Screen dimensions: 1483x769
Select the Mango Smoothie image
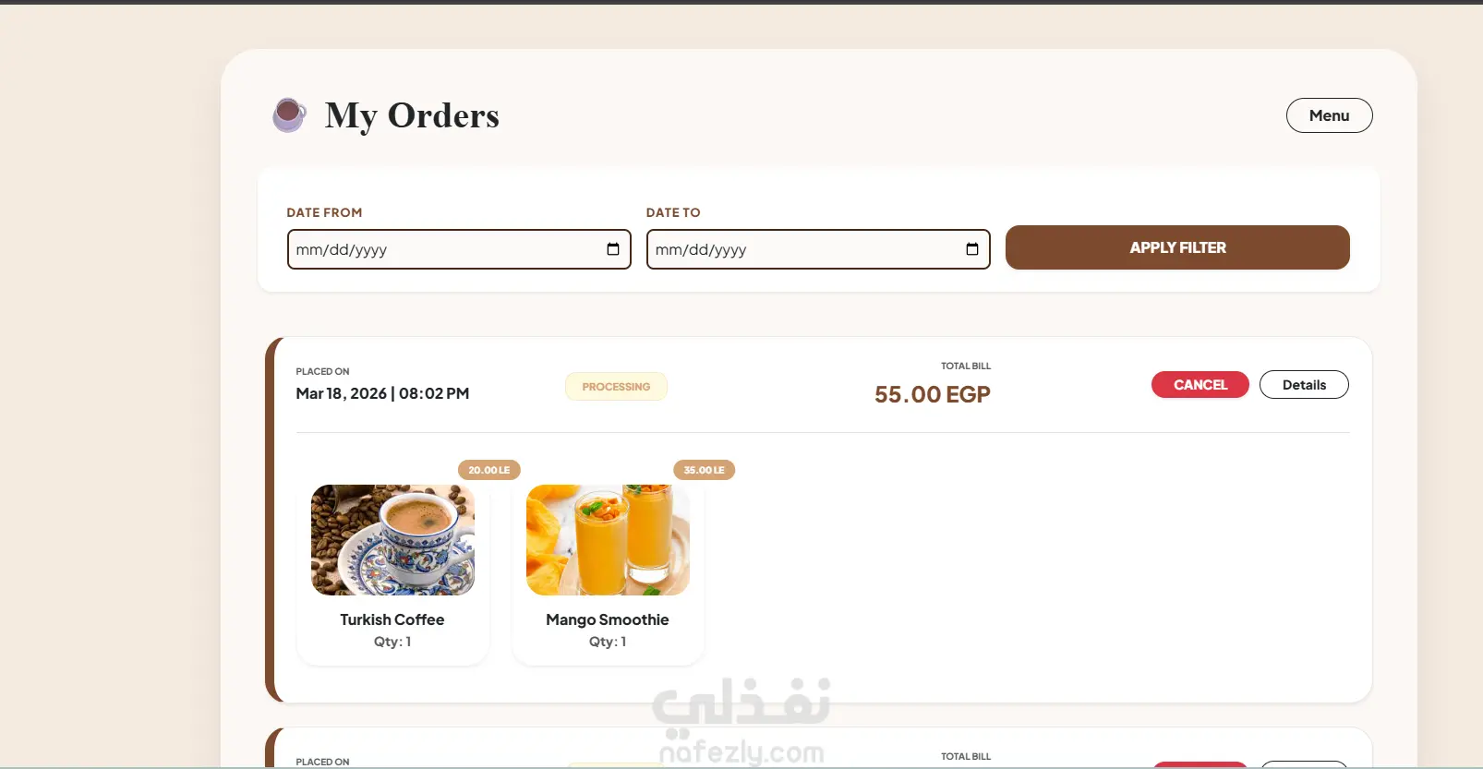[608, 540]
